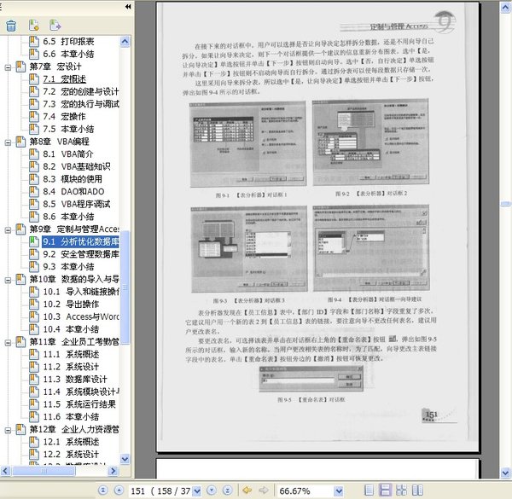Open bookmark 11.3 数据库设计

75,379
